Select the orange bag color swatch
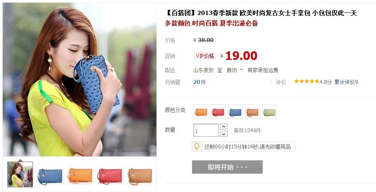This screenshot has width=376, height=192. (x=201, y=112)
